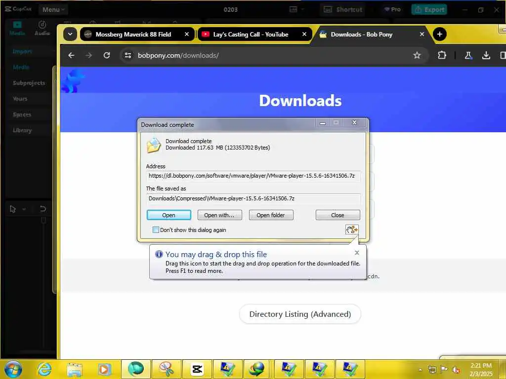Viewport: 506px width, 379px height.
Task: Select the Downloads - Bob Pony tab
Action: [361, 34]
